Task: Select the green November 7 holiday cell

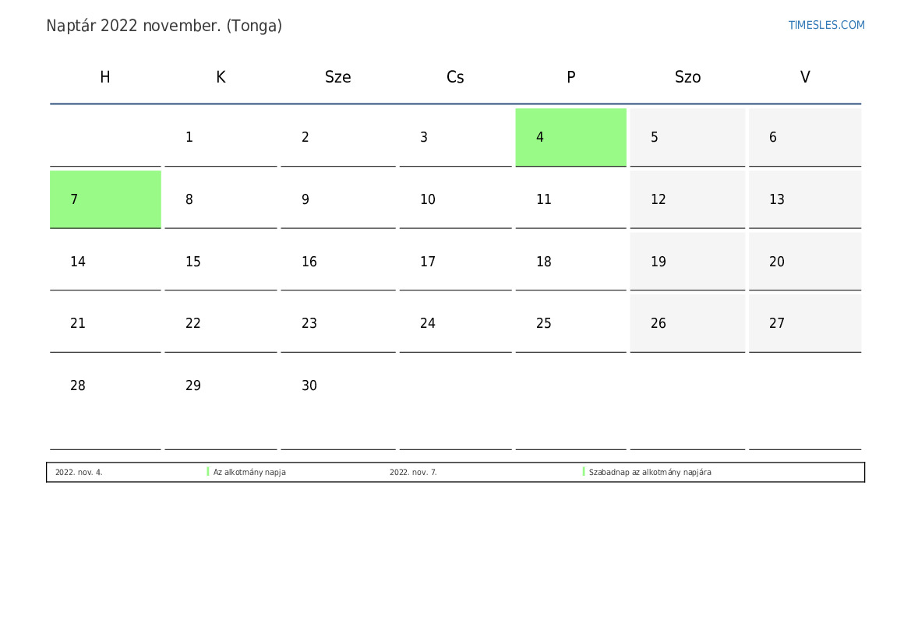Action: click(105, 199)
